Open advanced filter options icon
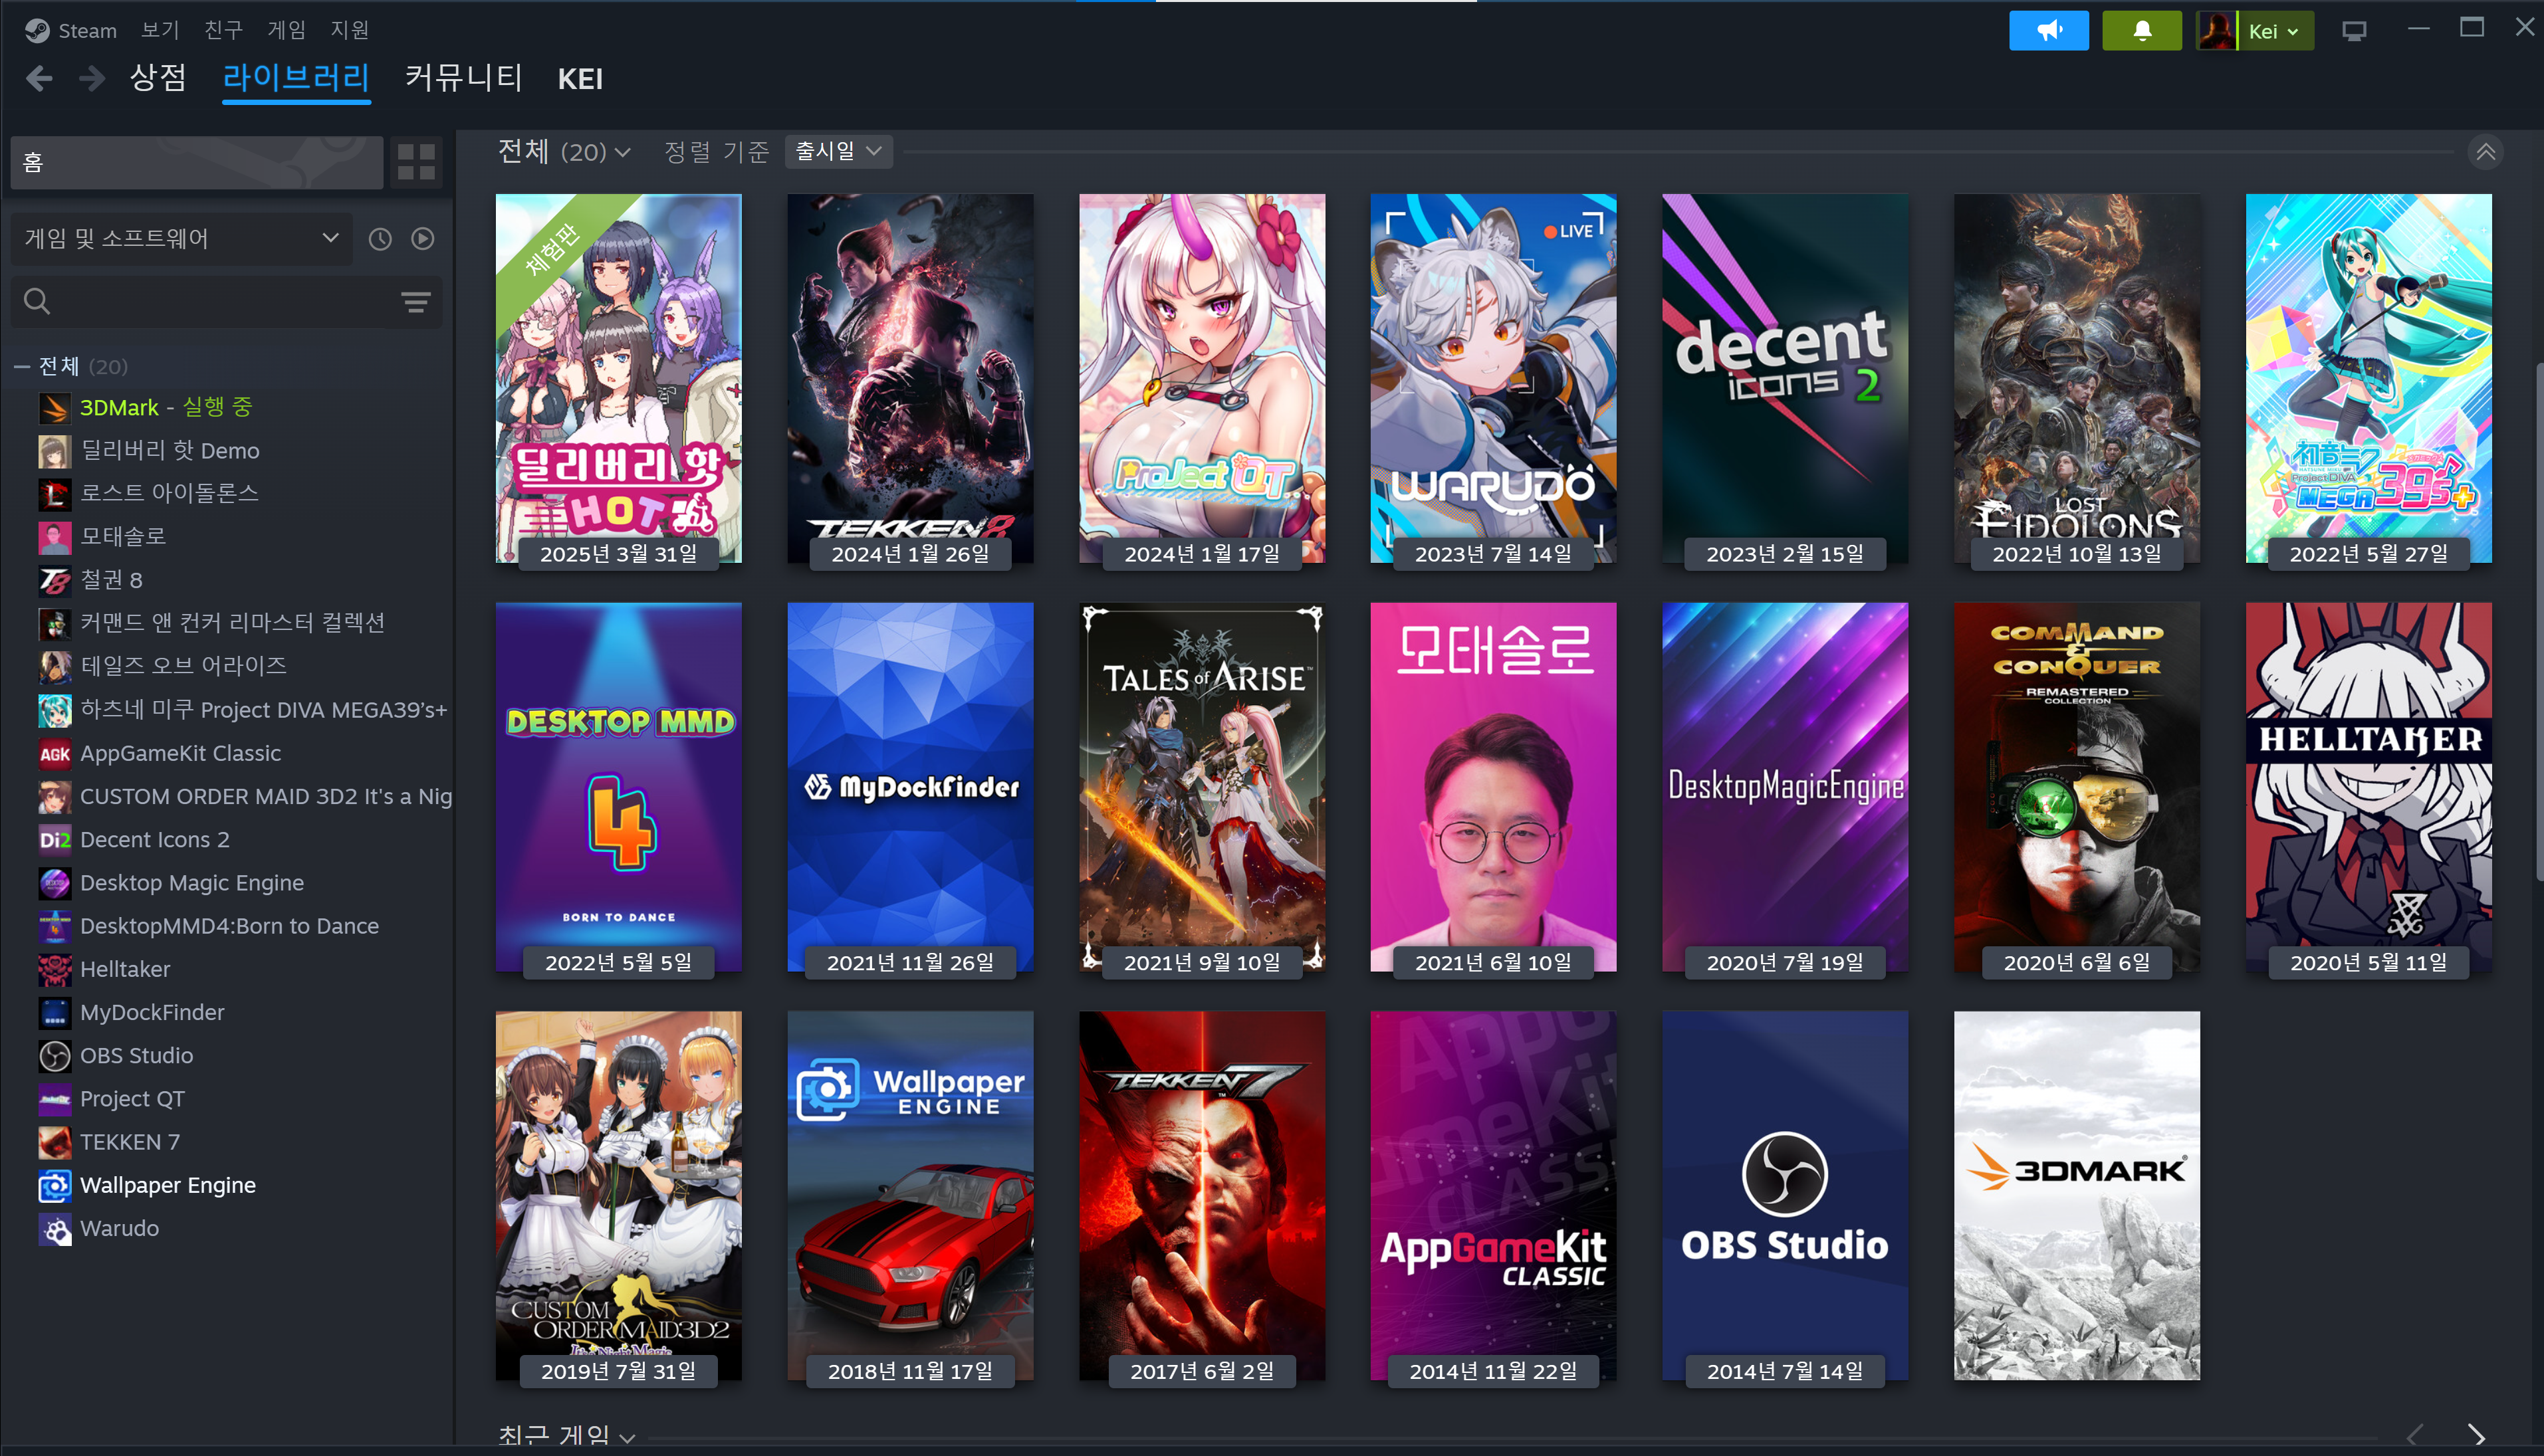This screenshot has height=1456, width=2544. click(415, 301)
